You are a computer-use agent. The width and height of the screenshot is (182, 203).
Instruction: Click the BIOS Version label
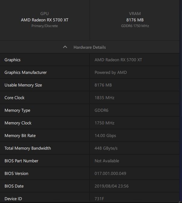16,174
